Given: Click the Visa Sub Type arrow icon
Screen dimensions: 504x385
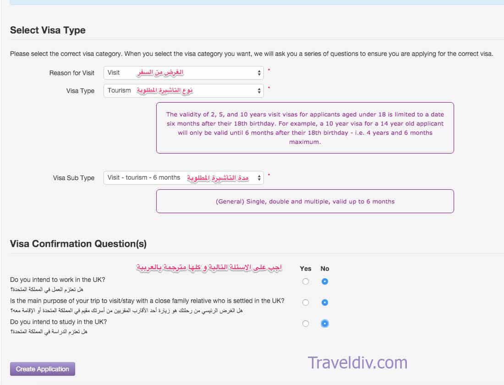Looking at the screenshot, I should coord(259,178).
